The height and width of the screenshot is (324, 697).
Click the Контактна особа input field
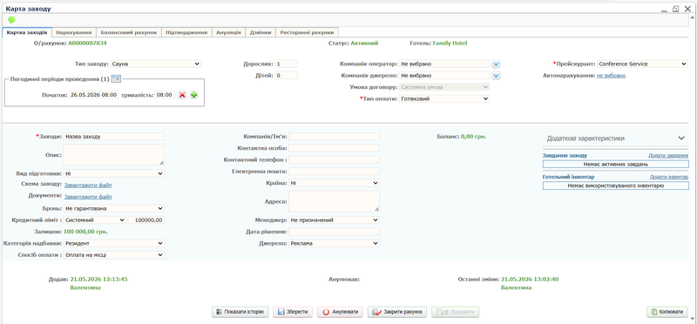[x=334, y=148]
